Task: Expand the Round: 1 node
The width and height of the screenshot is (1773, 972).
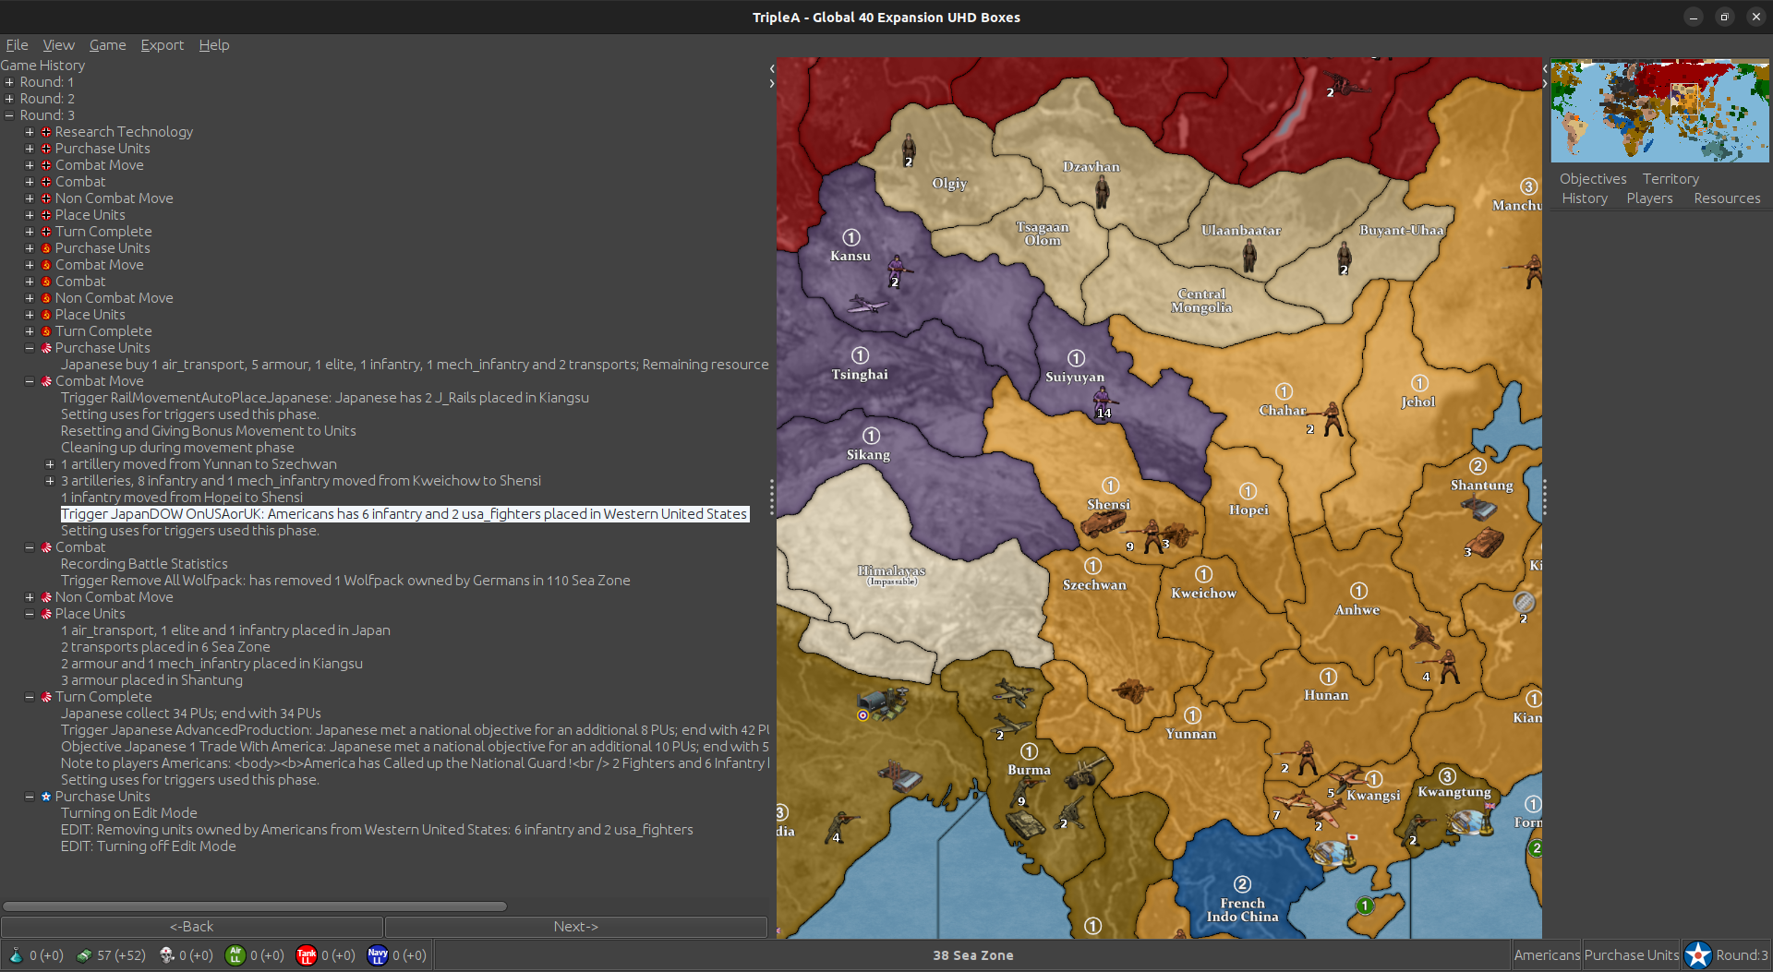Action: [x=9, y=82]
